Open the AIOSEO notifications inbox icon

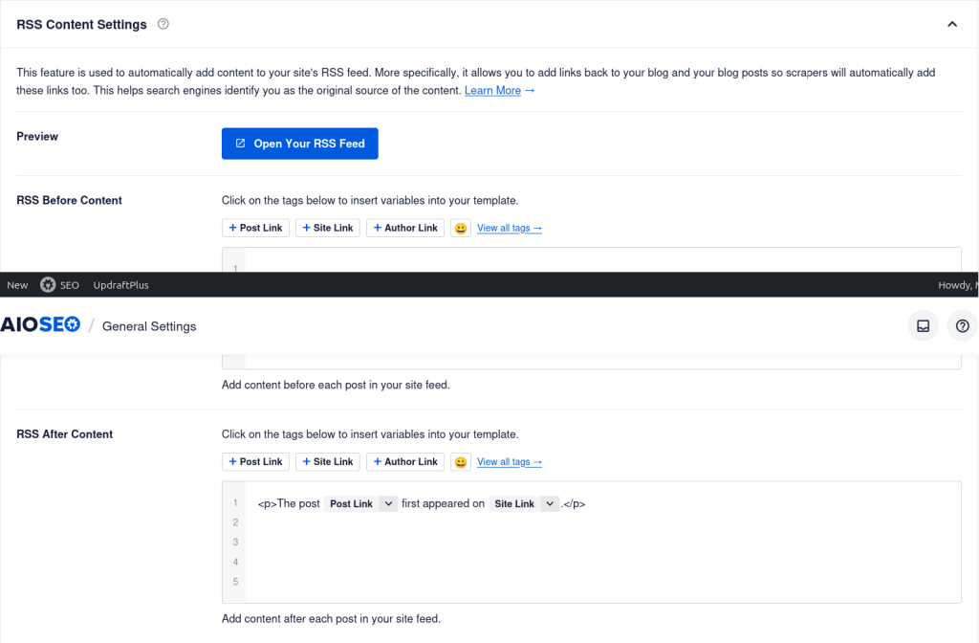coord(923,325)
